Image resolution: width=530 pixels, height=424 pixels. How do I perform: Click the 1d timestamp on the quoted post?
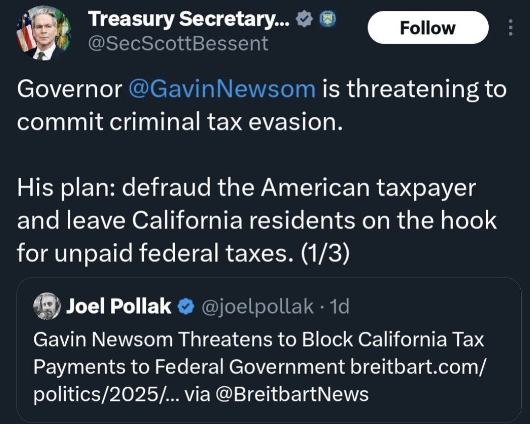point(340,307)
